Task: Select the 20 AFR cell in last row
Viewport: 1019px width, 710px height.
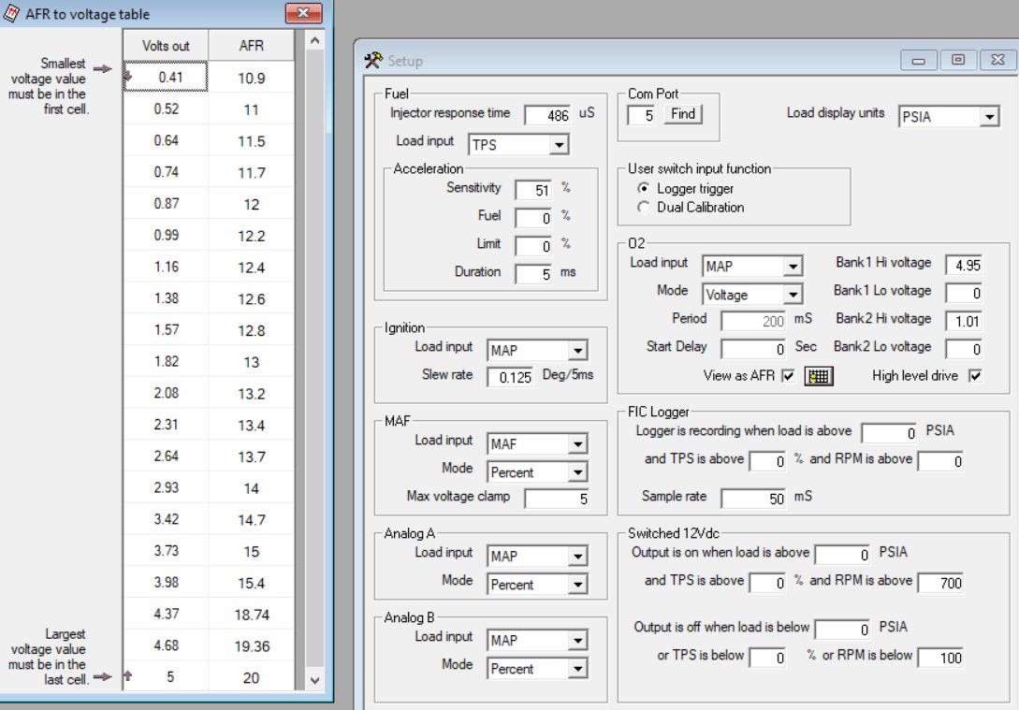Action: pyautogui.click(x=251, y=677)
